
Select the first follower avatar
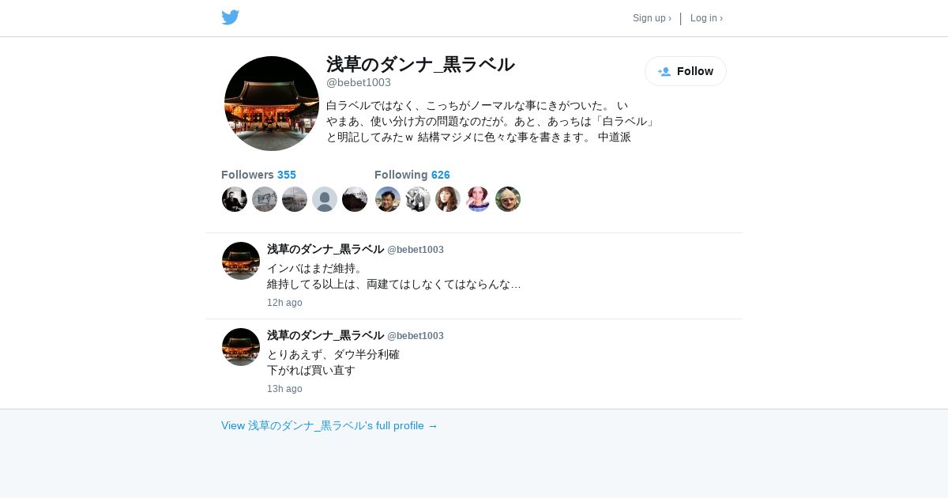[235, 199]
